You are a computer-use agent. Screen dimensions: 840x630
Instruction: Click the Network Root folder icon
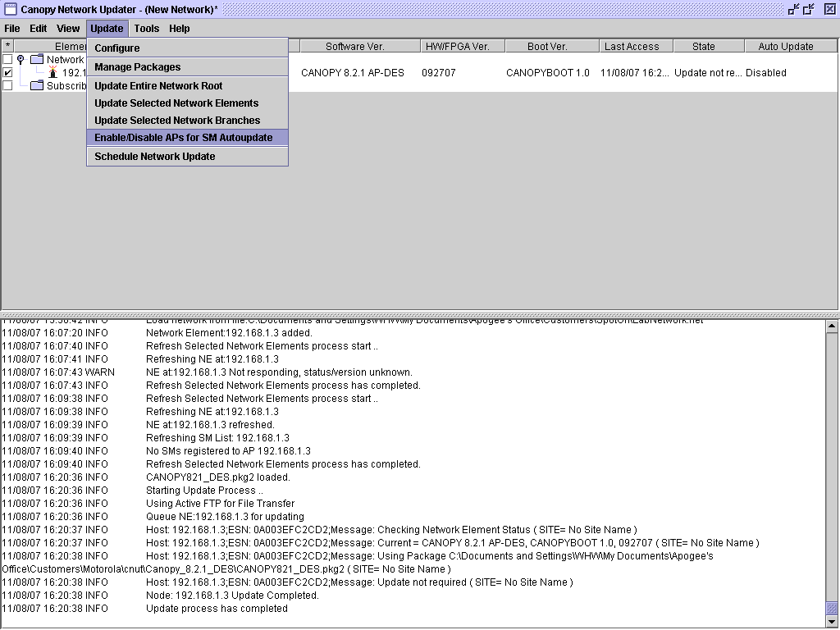(x=36, y=59)
